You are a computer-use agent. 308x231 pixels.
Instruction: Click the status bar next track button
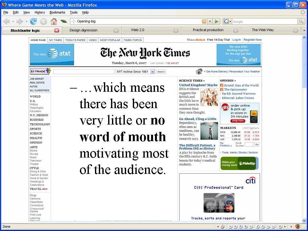tap(251, 227)
